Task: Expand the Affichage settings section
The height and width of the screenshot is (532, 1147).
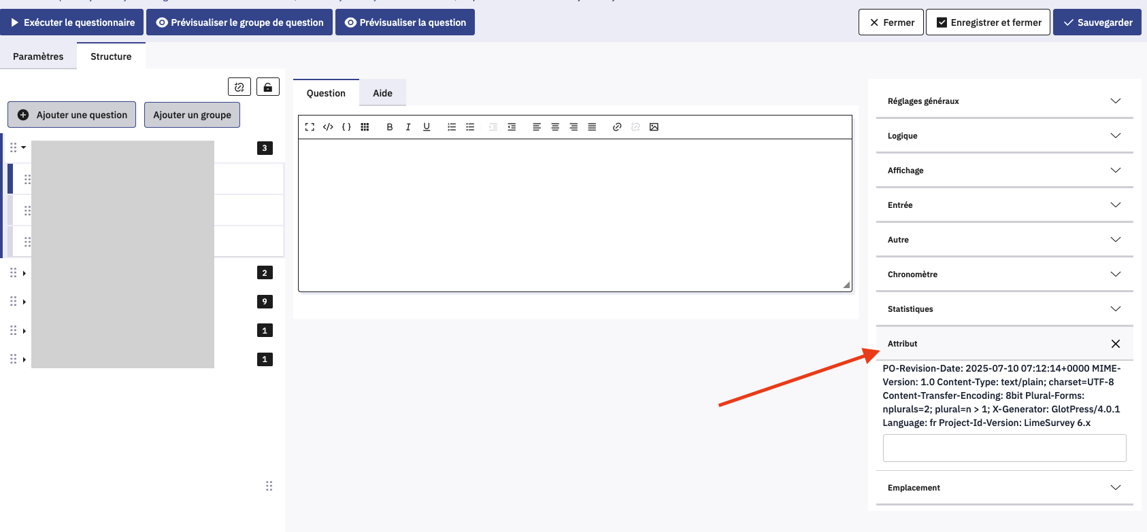Action: (x=1004, y=171)
